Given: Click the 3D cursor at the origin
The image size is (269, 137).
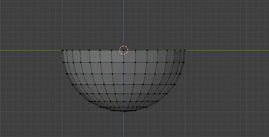Looking at the screenshot, I should (x=124, y=50).
